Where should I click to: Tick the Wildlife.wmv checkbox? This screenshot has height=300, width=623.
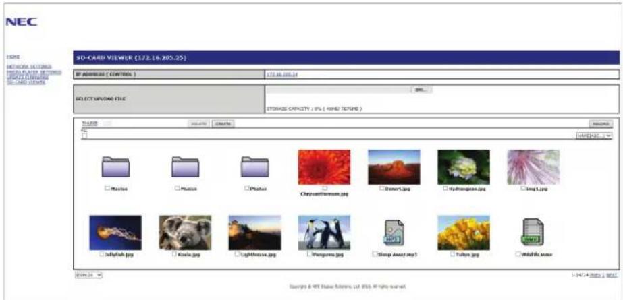point(518,254)
